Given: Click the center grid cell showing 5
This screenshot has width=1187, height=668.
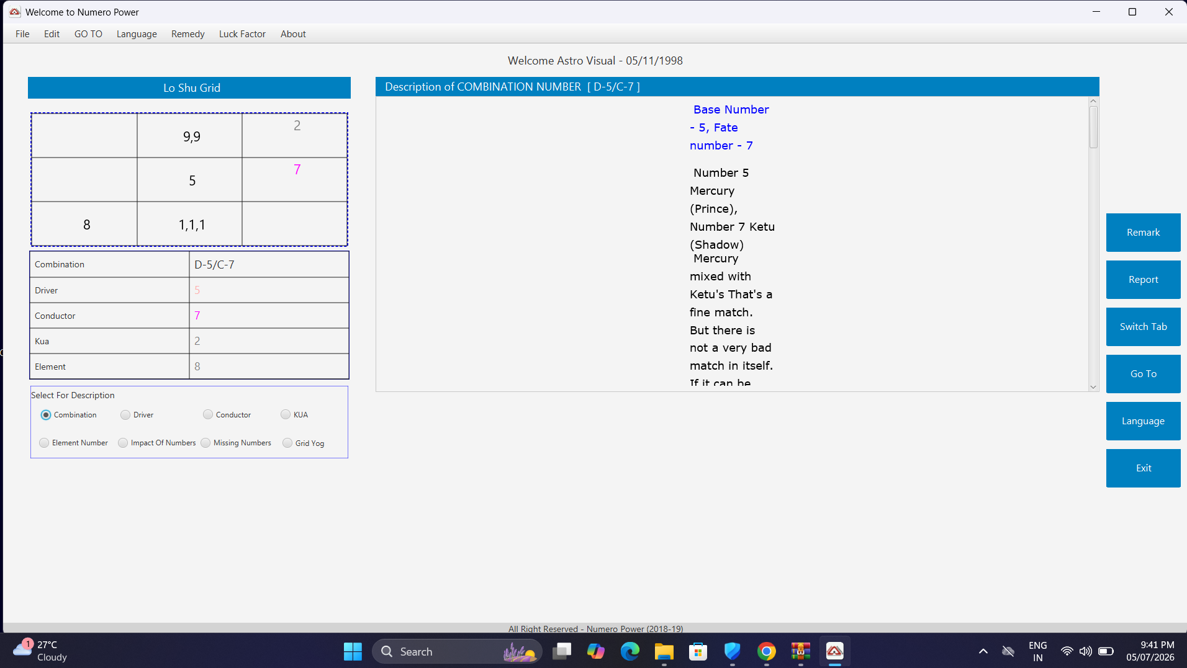Looking at the screenshot, I should 189,180.
